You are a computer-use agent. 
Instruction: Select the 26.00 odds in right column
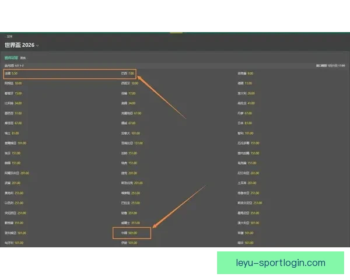point(251,93)
